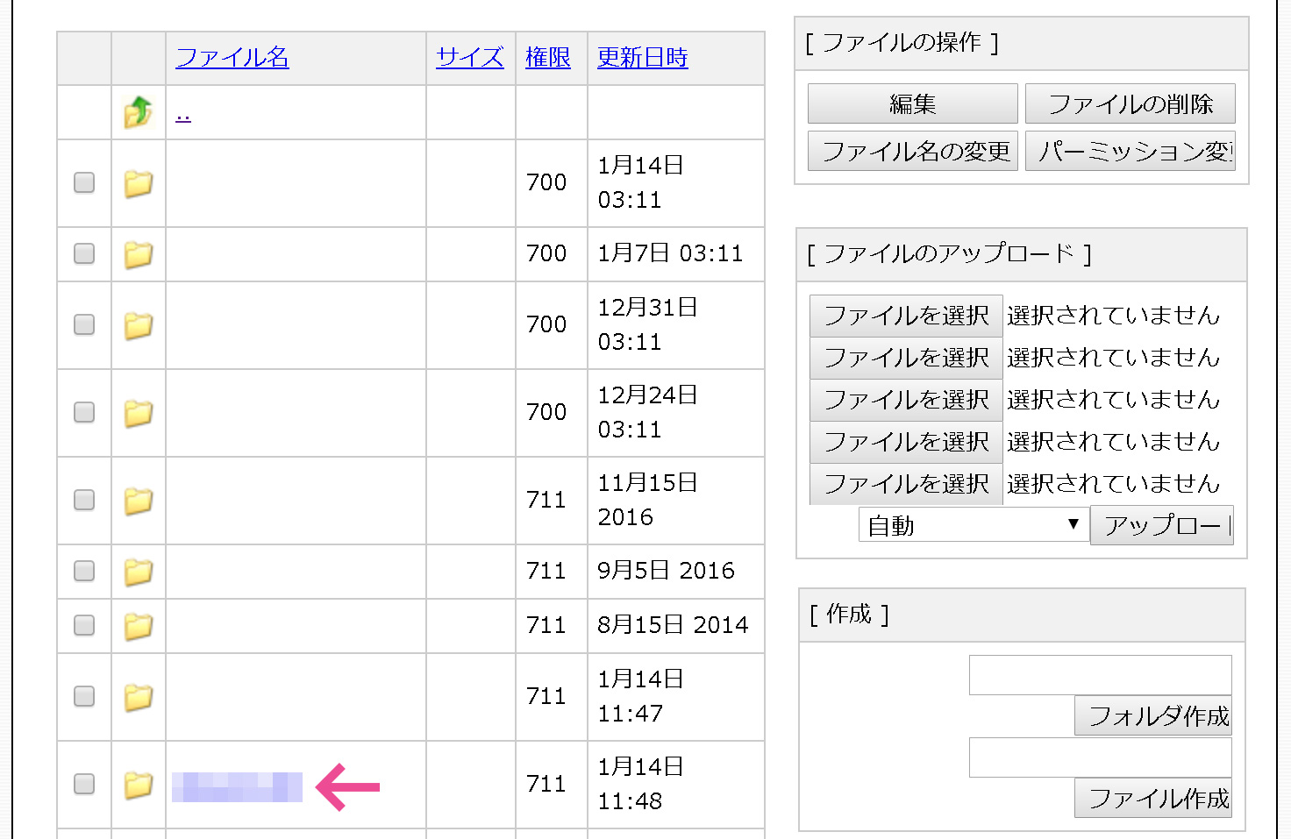Click the folder icon dated 8月15日 2014
The width and height of the screenshot is (1291, 839).
click(138, 626)
